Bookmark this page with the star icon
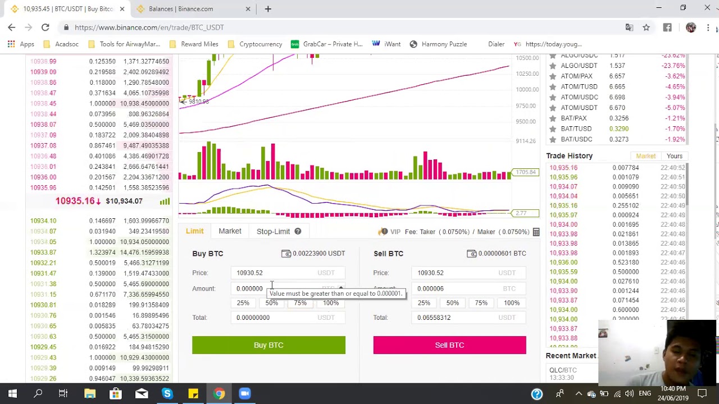 click(646, 27)
